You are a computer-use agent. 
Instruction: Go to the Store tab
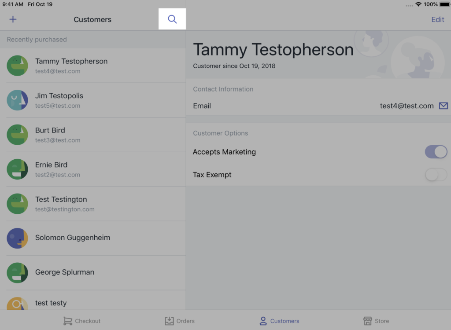(376, 321)
